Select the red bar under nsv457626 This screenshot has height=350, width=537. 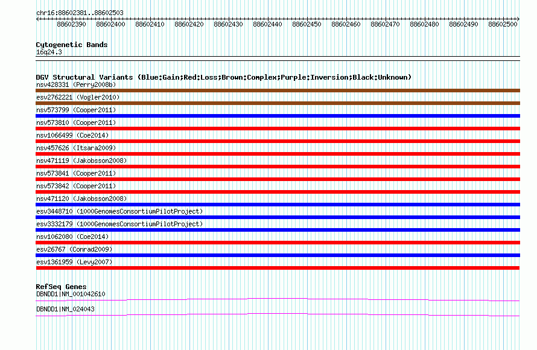[278, 154]
